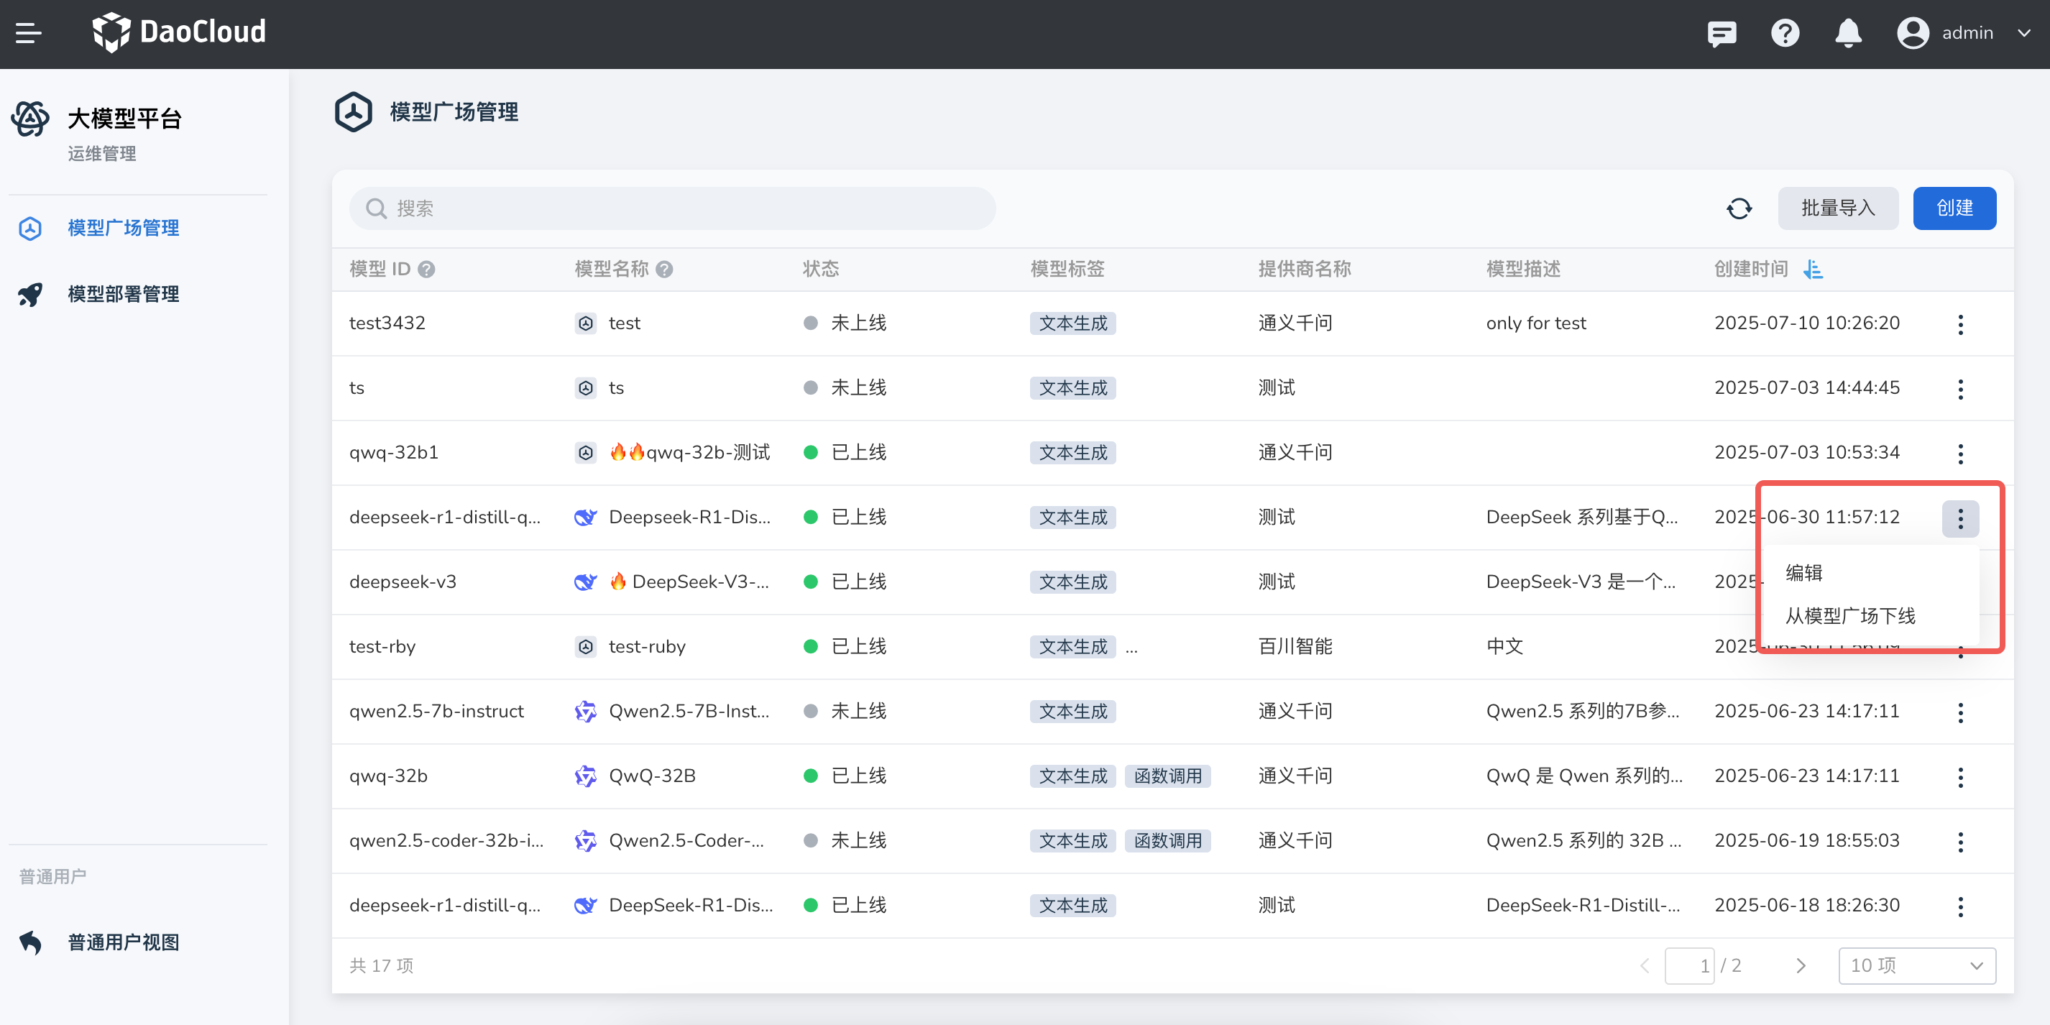This screenshot has width=2050, height=1025.
Task: Open the messages chat icon
Action: pos(1722,33)
